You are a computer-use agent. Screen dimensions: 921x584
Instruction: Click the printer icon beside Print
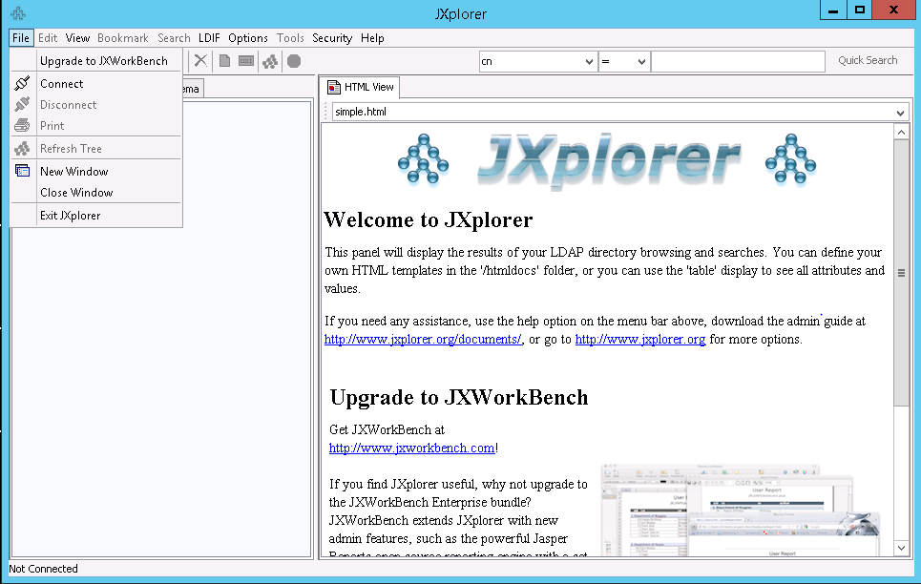(x=22, y=125)
